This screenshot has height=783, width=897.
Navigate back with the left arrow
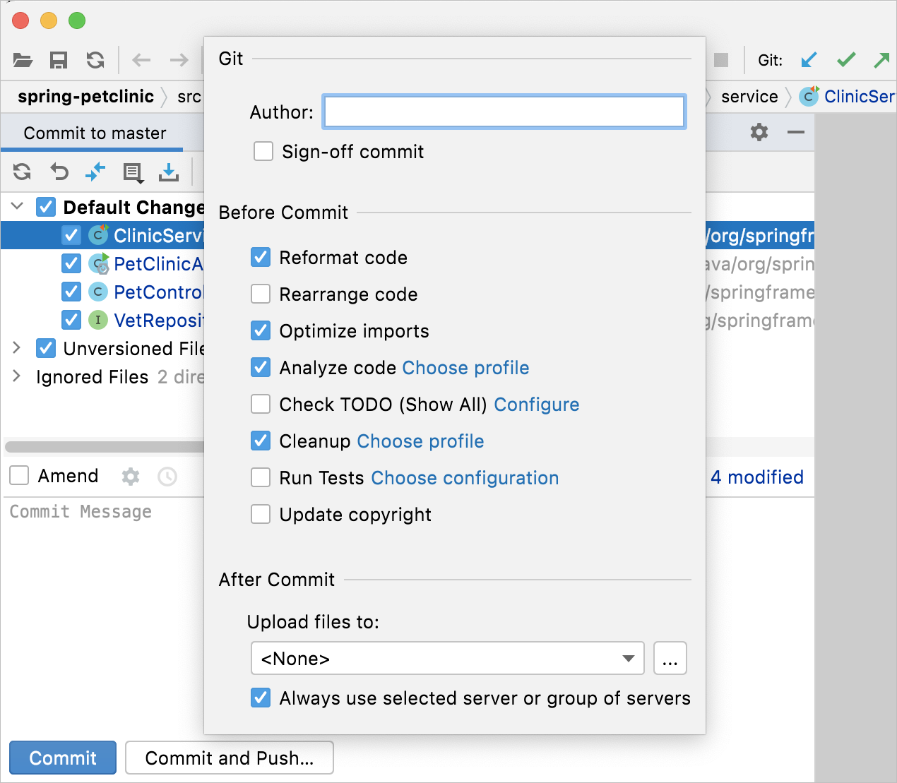coord(142,60)
